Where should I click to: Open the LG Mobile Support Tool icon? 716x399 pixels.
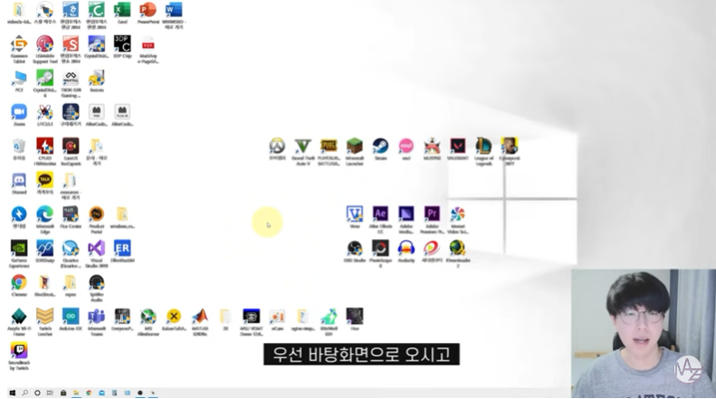click(44, 49)
